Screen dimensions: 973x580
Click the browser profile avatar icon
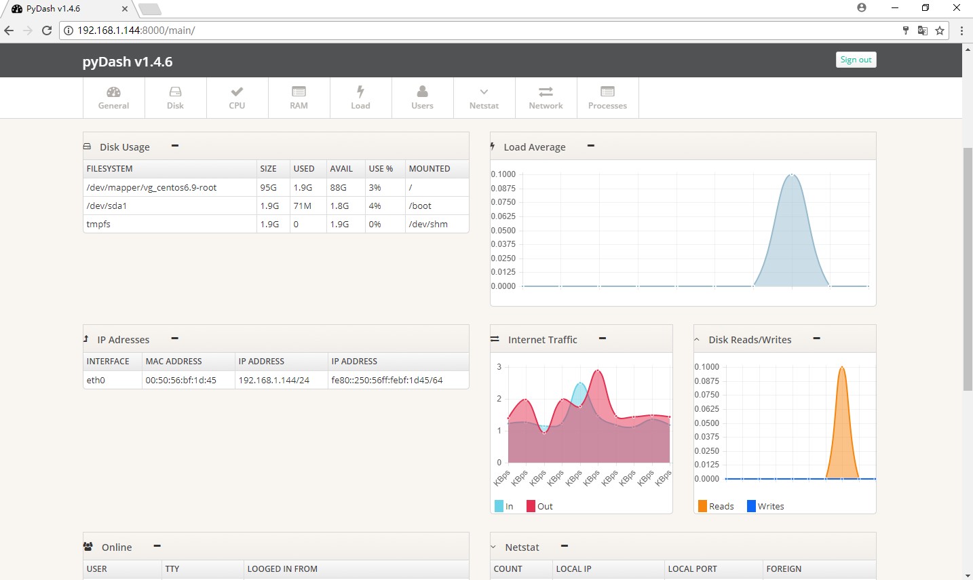862,7
